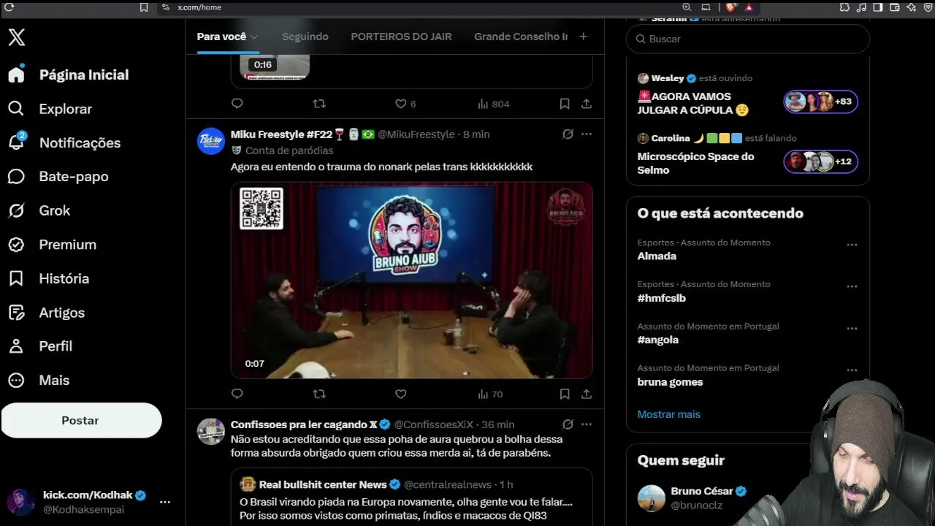Viewport: 935px width, 526px height.
Task: View analytics of post with 70 views
Action: point(490,394)
